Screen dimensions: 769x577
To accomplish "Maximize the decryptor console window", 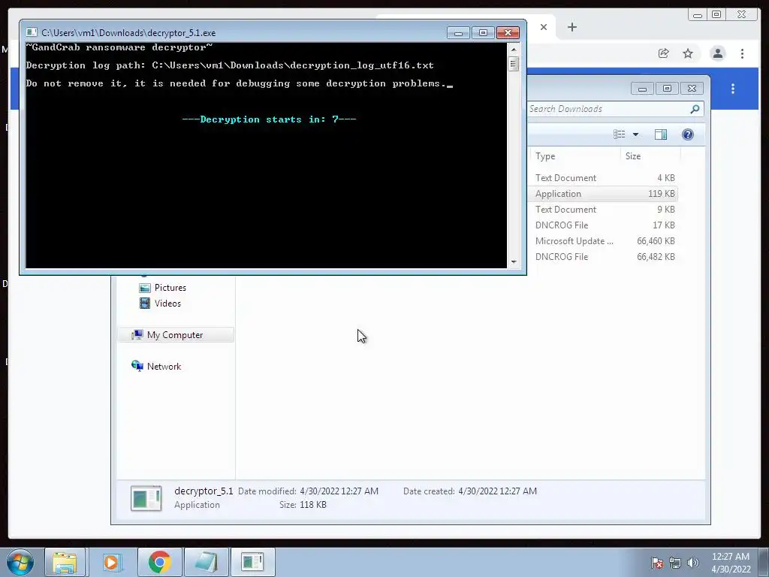I will tap(483, 33).
